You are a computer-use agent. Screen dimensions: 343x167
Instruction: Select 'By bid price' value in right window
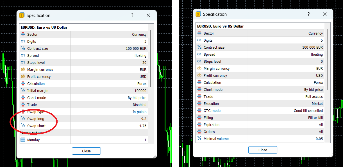coord(314,89)
